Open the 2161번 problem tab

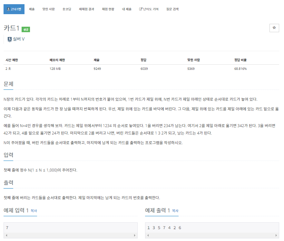[x=14, y=9]
